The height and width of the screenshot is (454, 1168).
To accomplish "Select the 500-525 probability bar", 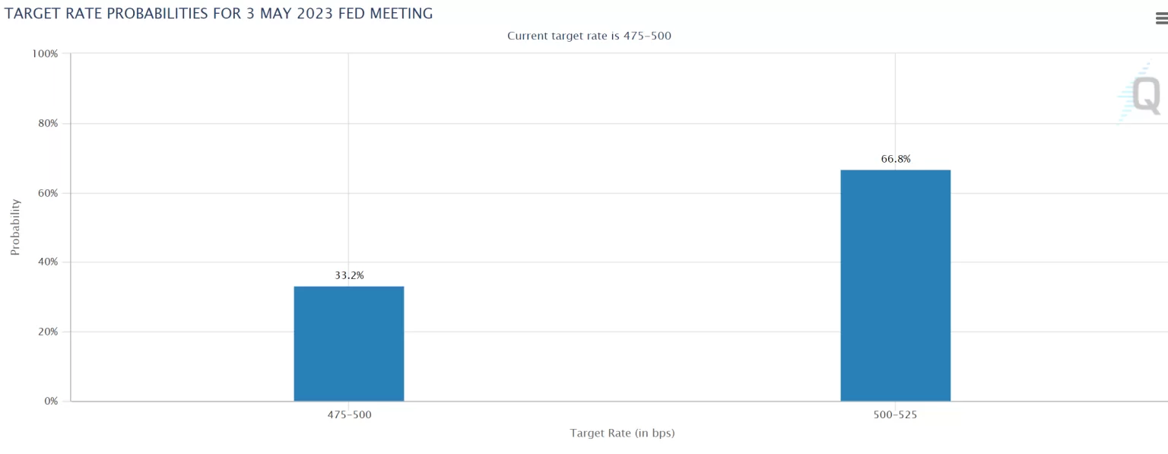I will coord(895,285).
